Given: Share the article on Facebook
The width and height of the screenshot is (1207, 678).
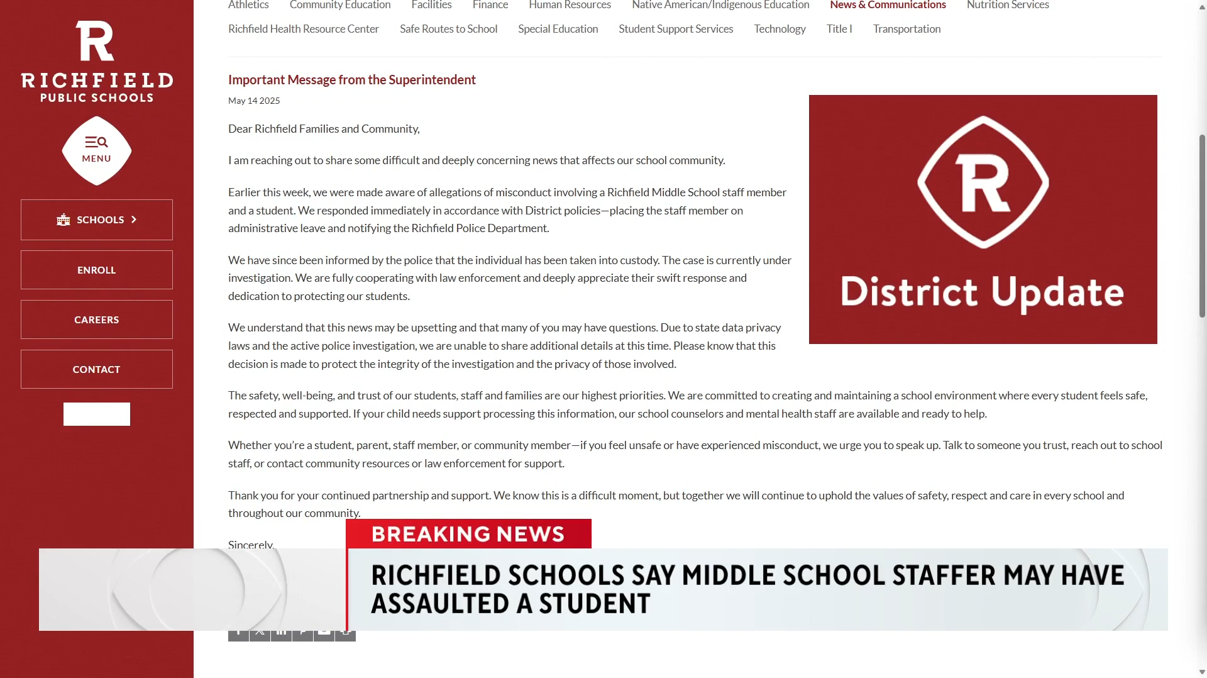Looking at the screenshot, I should coord(238,635).
